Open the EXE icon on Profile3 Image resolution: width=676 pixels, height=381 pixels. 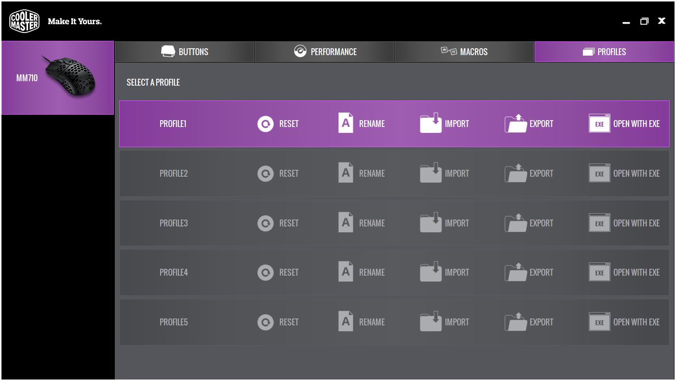[599, 222]
